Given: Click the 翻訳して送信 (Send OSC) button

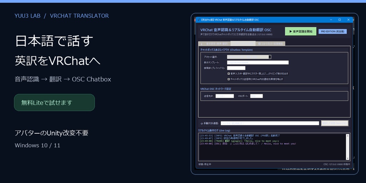Looking at the screenshot, I should 335,123.
